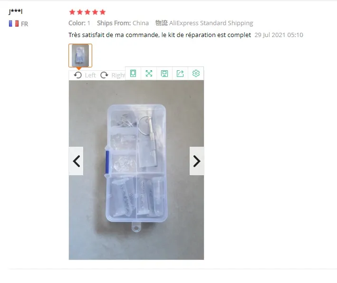This screenshot has width=337, height=283.
Task: Click the reviewer name J***l
Action: (16, 11)
